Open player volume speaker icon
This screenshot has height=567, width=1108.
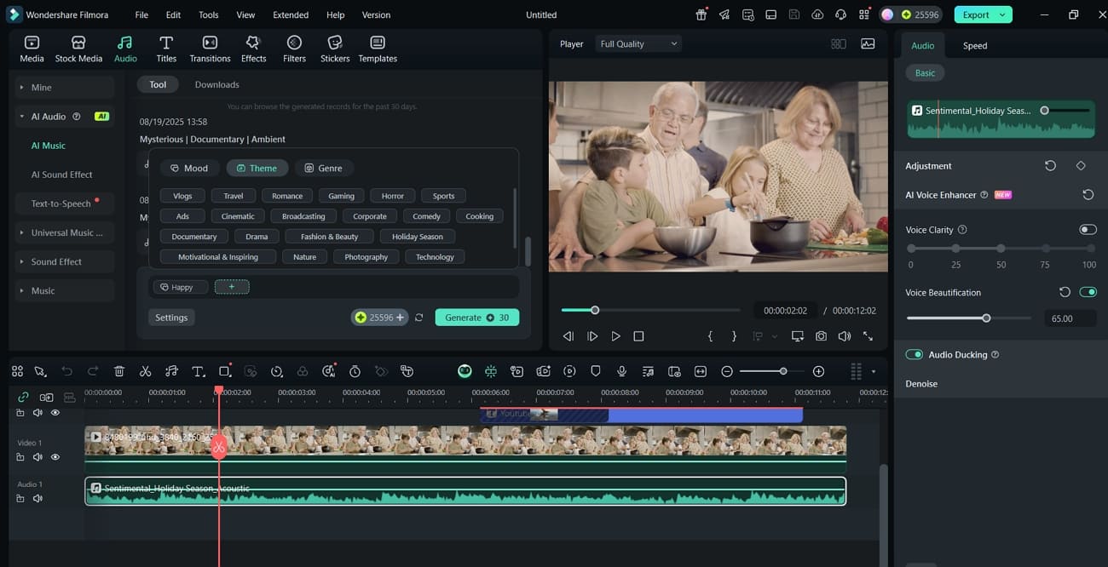tap(844, 336)
